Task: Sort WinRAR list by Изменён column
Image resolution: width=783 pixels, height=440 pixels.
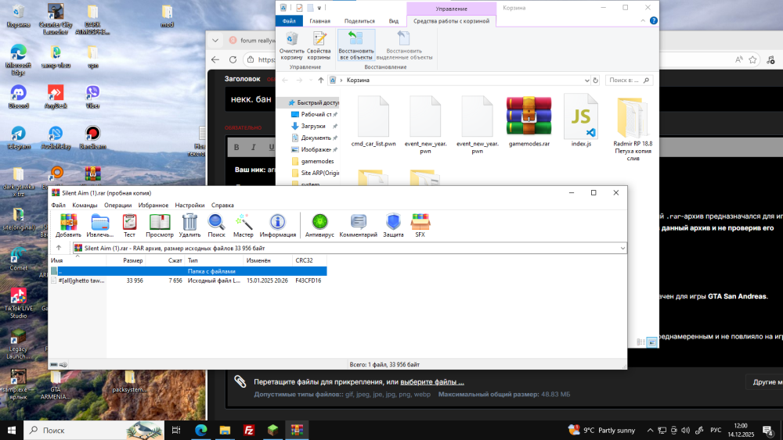Action: pos(268,260)
